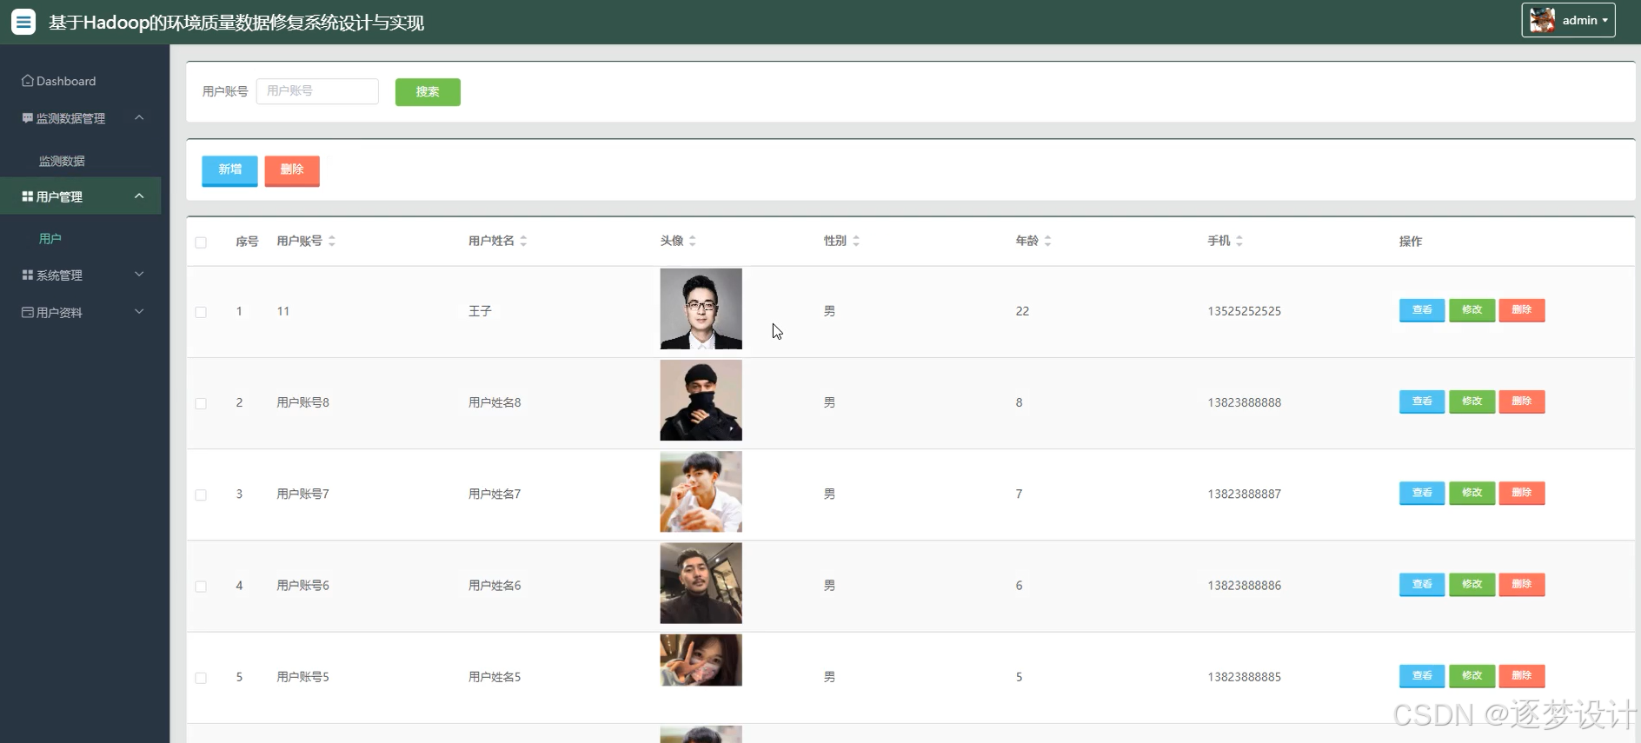The image size is (1641, 743).
Task: Click the Dashboard home icon
Action: click(x=28, y=81)
